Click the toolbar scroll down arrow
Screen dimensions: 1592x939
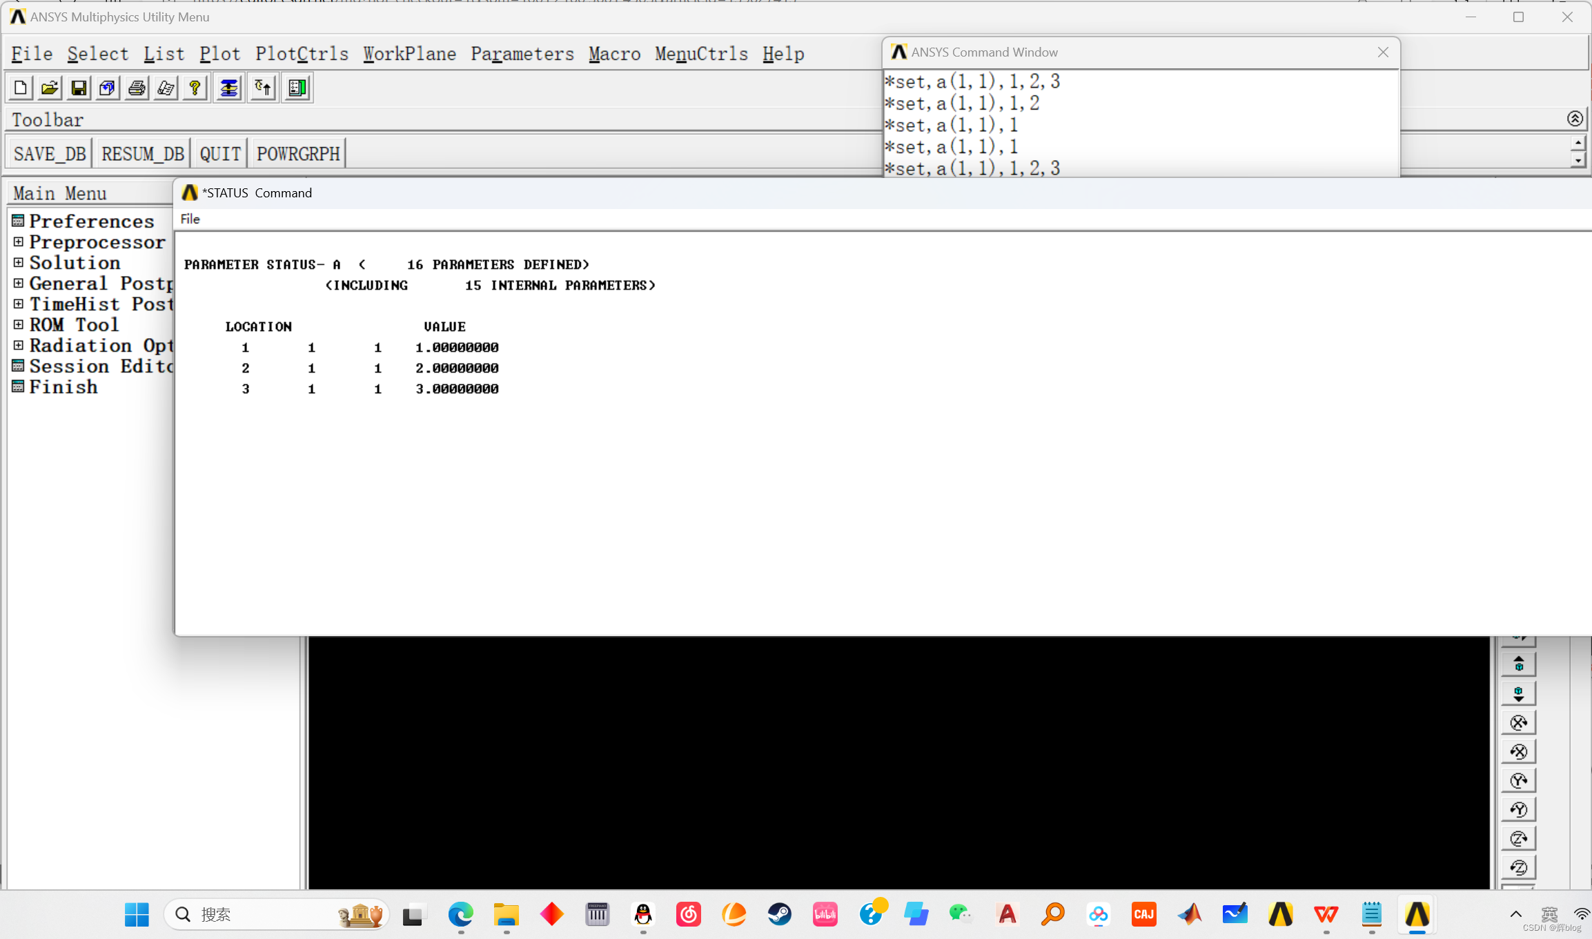[1578, 160]
